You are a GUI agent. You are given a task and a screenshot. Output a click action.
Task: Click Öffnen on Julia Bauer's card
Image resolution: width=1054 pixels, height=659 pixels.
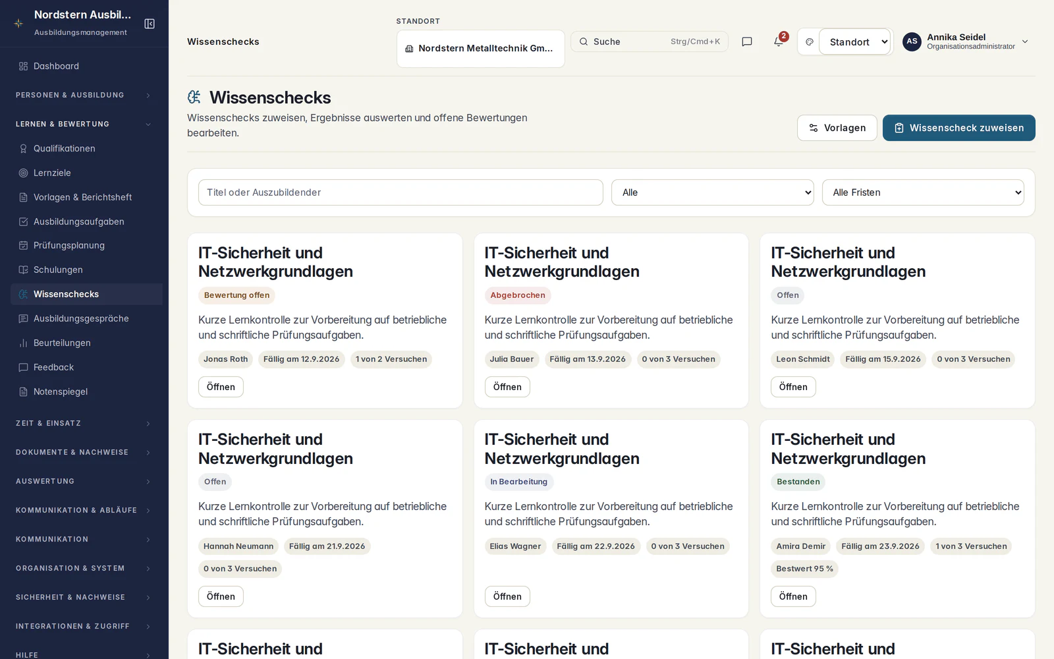coord(507,387)
